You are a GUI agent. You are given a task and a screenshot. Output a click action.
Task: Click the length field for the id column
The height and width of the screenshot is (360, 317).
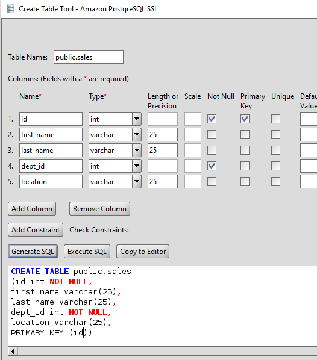point(163,119)
